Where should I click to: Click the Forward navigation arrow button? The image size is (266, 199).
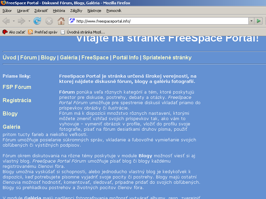click(x=22, y=21)
